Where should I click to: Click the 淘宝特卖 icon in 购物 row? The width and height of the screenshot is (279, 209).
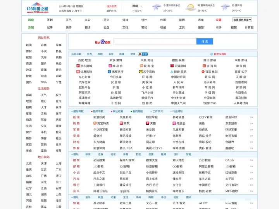tap(95, 123)
